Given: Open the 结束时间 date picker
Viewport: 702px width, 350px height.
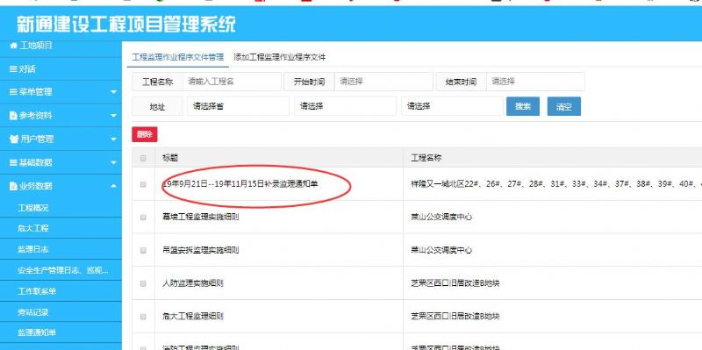Looking at the screenshot, I should [x=535, y=82].
